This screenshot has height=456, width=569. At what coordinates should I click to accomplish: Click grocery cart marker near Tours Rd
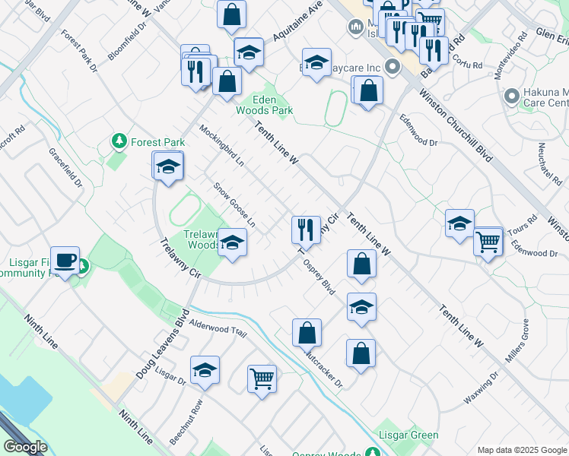click(x=488, y=243)
